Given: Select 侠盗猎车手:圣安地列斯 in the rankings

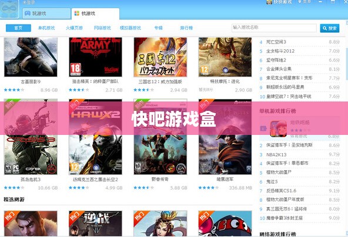Looking at the screenshot, I should click(x=289, y=145).
